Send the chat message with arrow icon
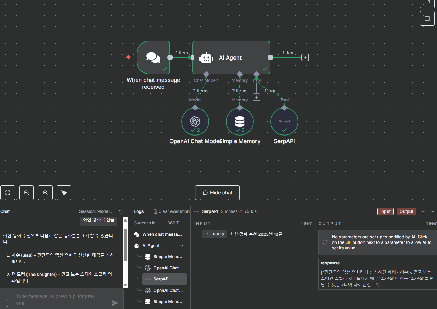This screenshot has width=437, height=309. [115, 303]
